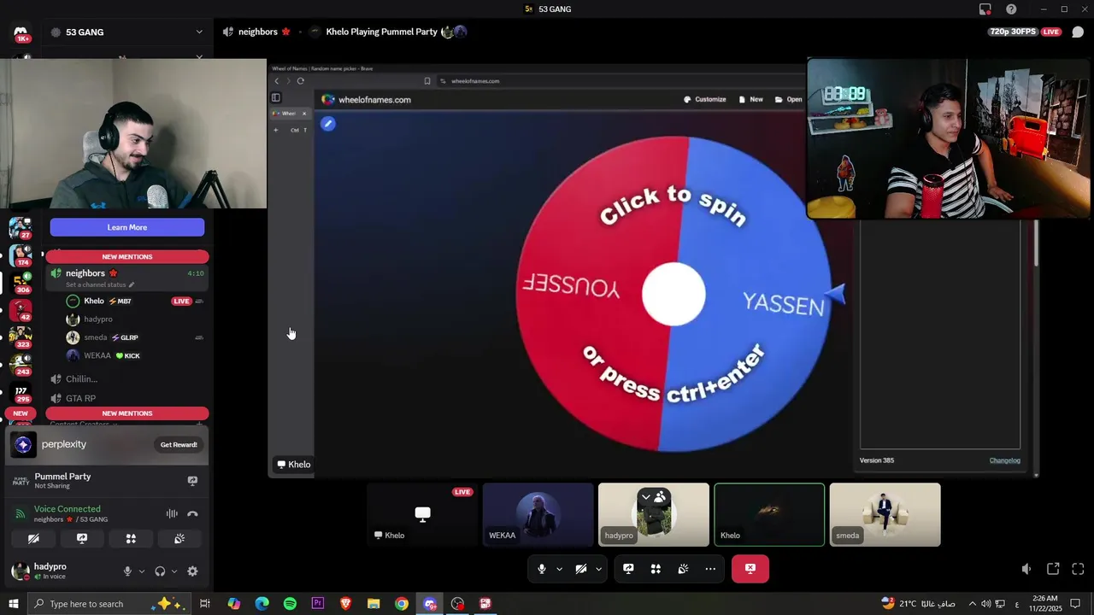1094x615 pixels.
Task: Open server with 27 mentions badge
Action: 20,227
